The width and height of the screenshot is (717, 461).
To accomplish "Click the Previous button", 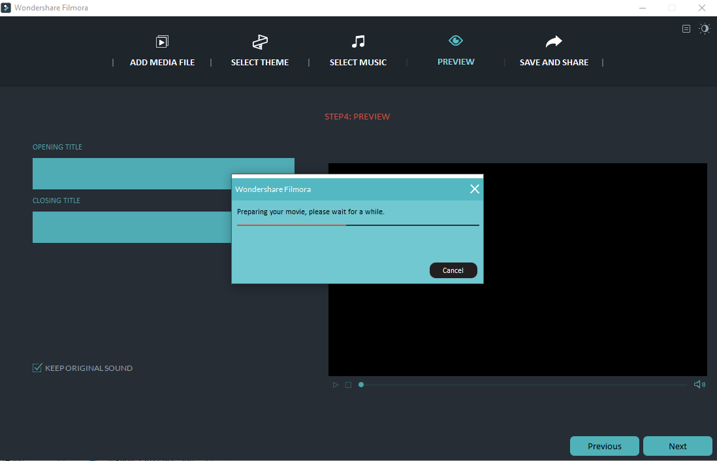I will click(x=605, y=446).
